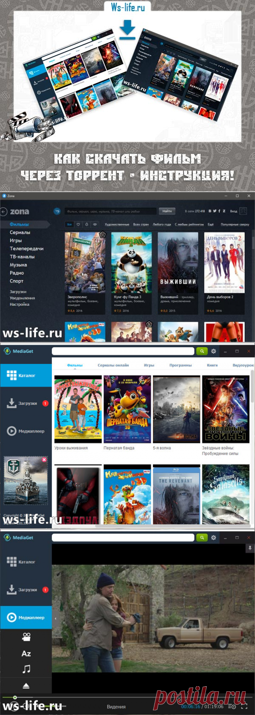This screenshot has height=715, width=255.
Task: Click 'Каталог' grid icon in MediaGet catalog window
Action: pyautogui.click(x=12, y=375)
